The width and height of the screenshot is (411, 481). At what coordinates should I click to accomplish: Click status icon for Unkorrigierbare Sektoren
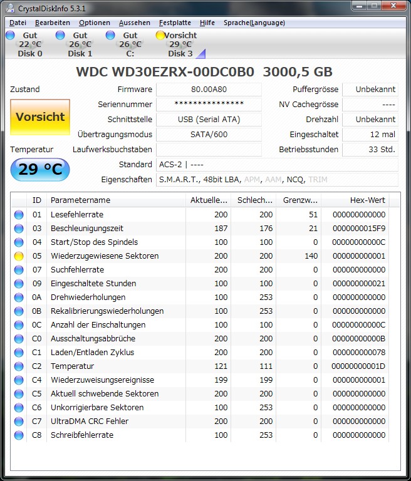pyautogui.click(x=19, y=408)
